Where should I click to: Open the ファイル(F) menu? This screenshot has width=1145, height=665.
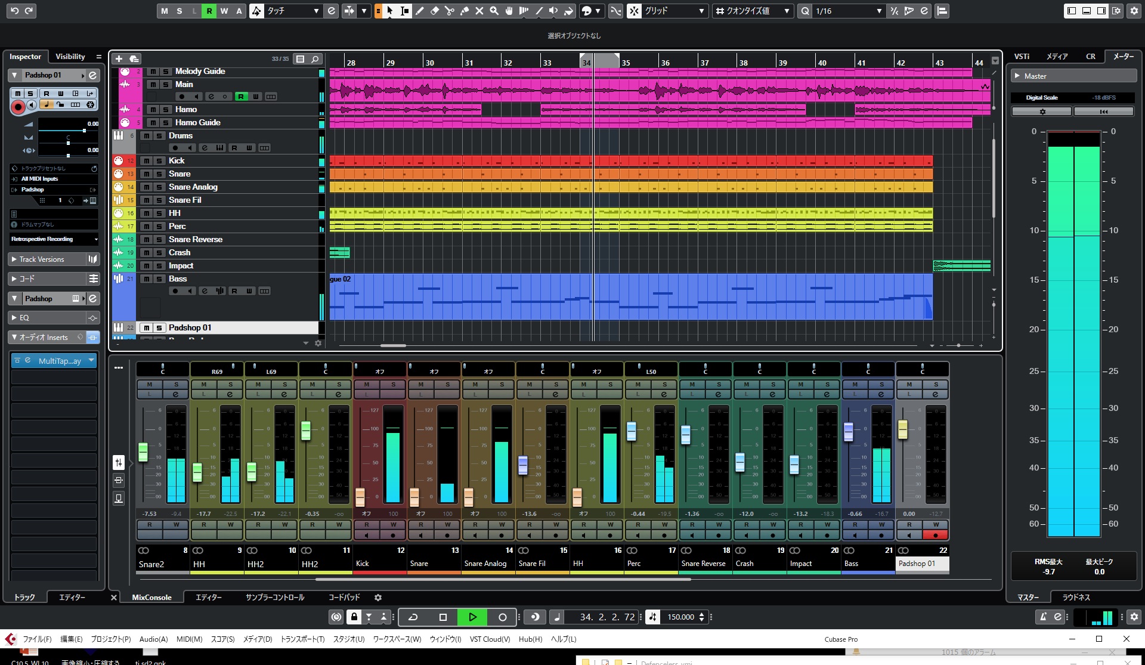[37, 639]
